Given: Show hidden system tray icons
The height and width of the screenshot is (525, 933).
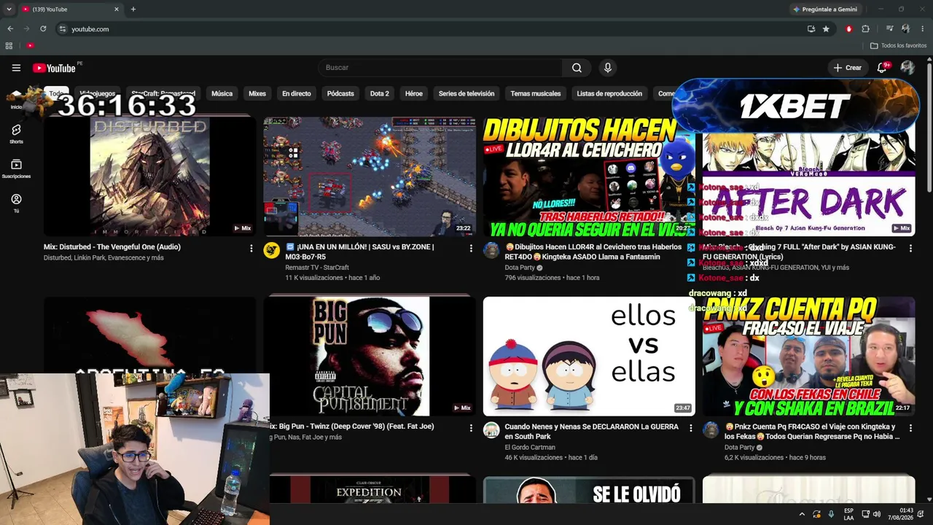Looking at the screenshot, I should pyautogui.click(x=802, y=514).
